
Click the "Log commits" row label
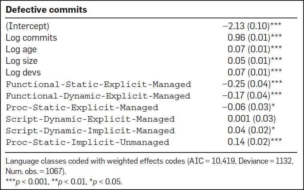tap(31, 38)
